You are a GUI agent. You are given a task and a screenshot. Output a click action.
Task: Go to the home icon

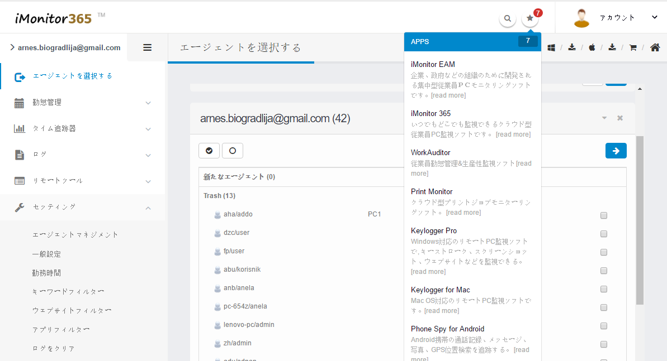coord(655,47)
